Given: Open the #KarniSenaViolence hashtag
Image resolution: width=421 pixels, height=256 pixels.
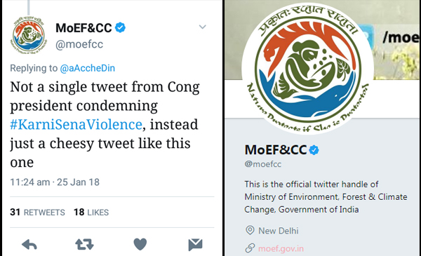Looking at the screenshot, I should [76, 125].
